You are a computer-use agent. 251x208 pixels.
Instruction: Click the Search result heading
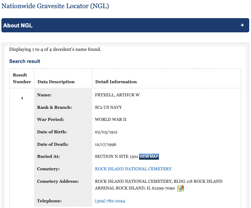pos(25,61)
